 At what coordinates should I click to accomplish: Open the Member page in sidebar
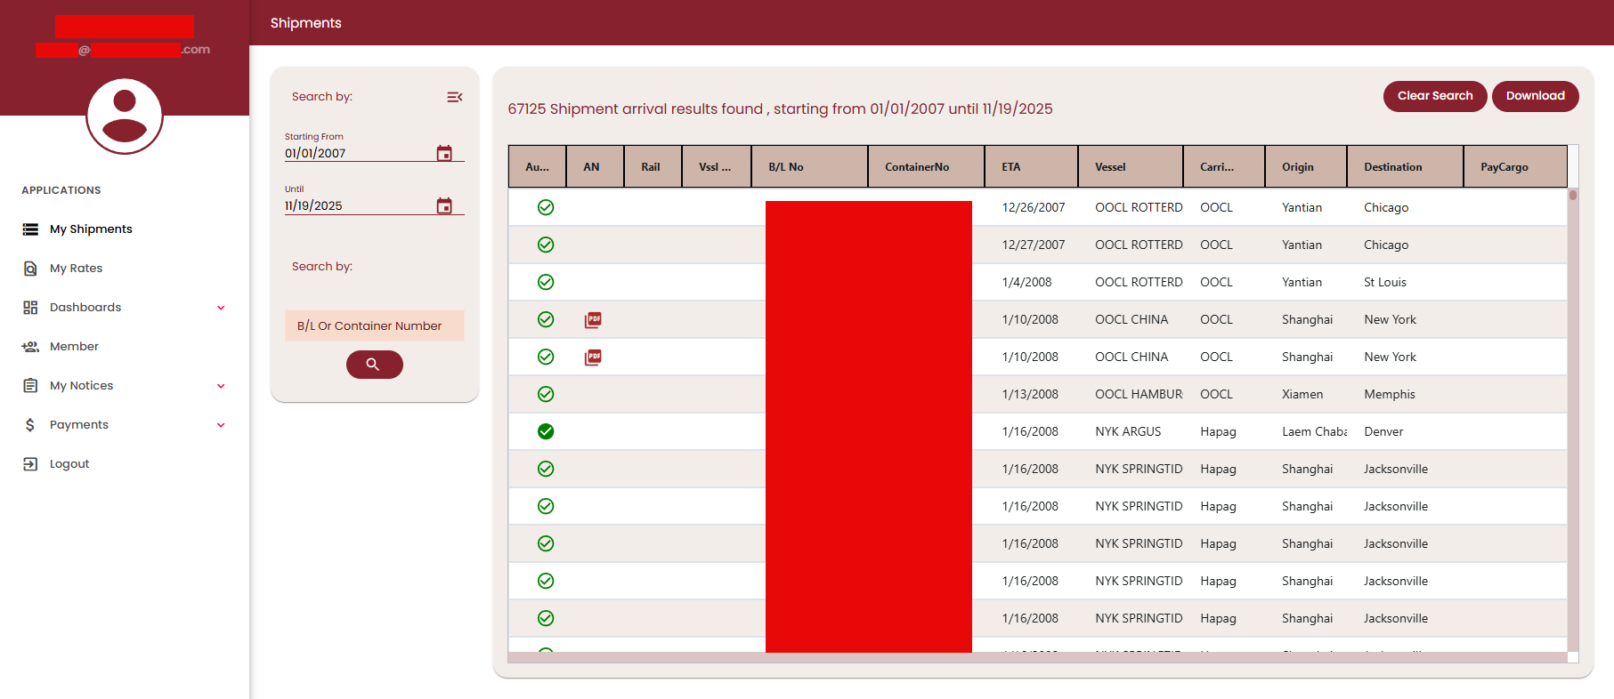pyautogui.click(x=74, y=346)
